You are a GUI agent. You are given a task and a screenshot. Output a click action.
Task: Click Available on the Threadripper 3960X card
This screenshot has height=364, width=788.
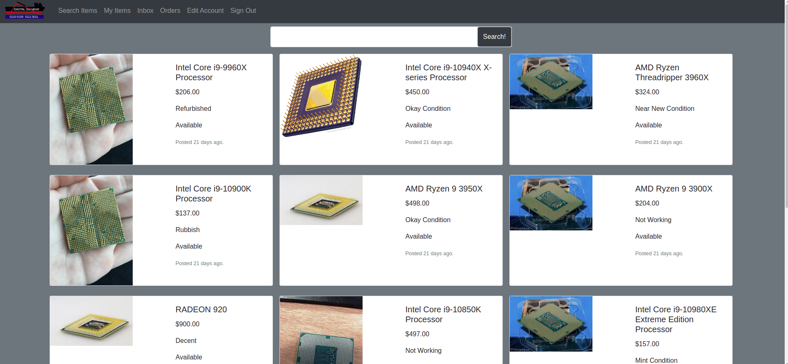pyautogui.click(x=649, y=125)
